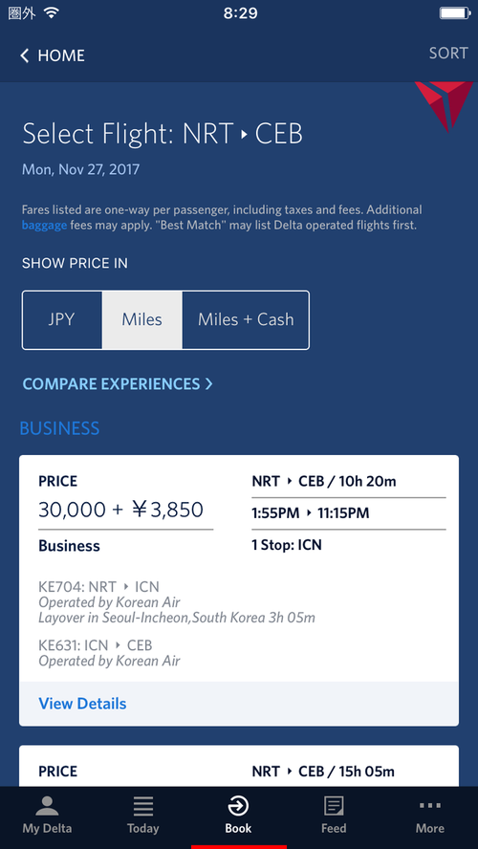Screen dimensions: 478x849
Task: Open the Today list icon
Action: tap(142, 806)
